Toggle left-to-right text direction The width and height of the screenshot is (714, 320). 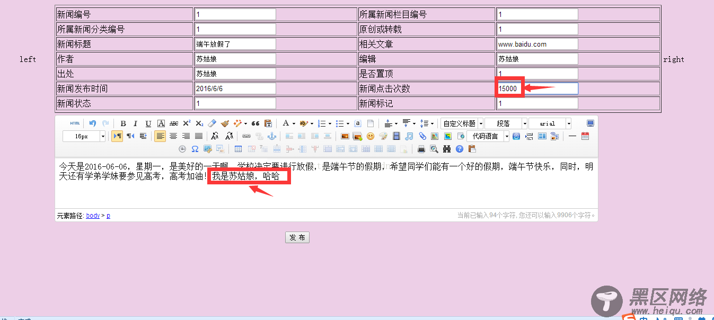117,136
